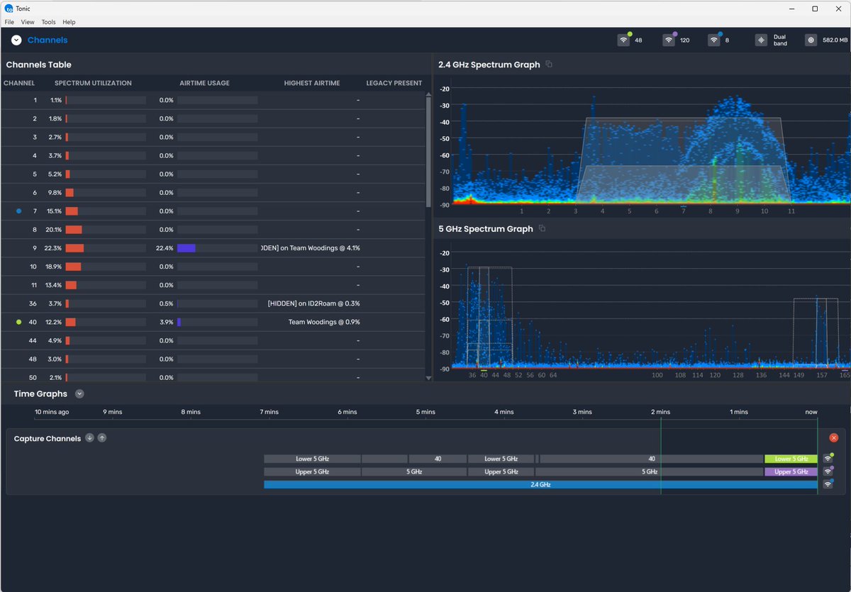
Task: Select channel 1 row with 1.1% utilization
Action: pyautogui.click(x=213, y=100)
